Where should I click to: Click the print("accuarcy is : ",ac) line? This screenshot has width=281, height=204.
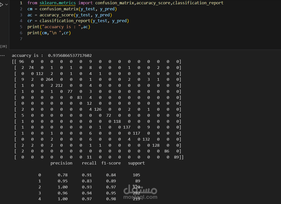59,27
